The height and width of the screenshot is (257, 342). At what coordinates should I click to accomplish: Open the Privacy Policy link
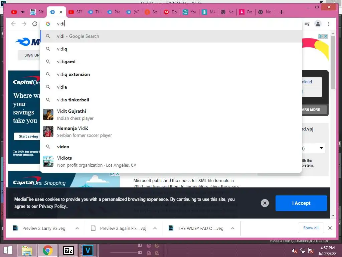coord(52,206)
